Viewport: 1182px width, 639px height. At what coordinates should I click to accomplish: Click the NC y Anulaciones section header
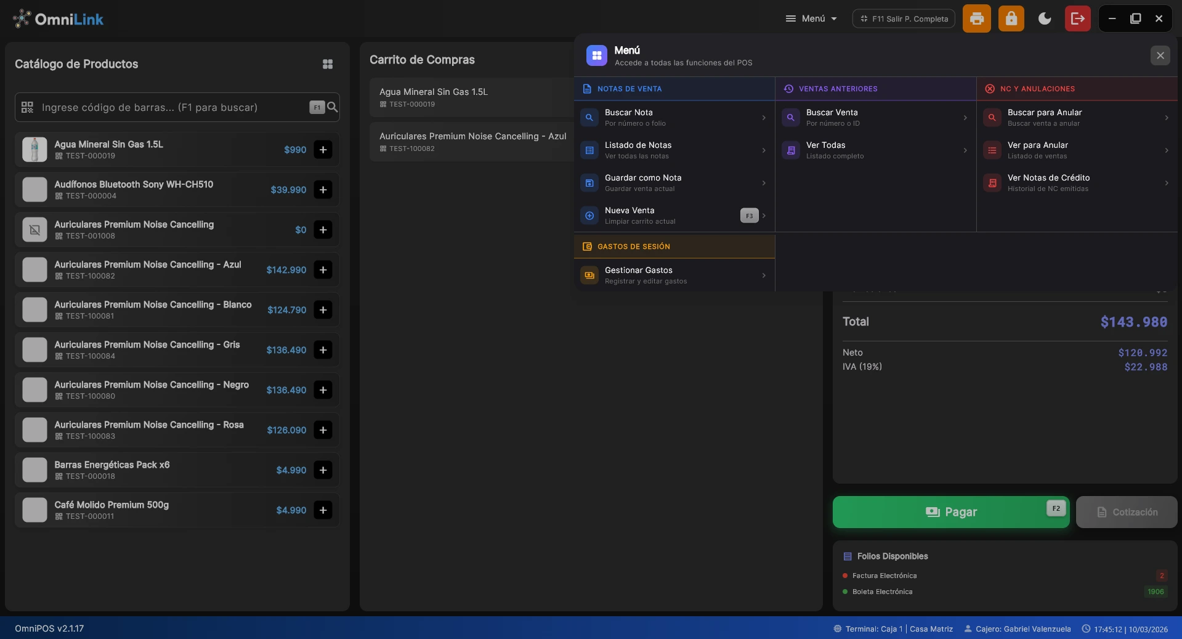pos(1077,89)
